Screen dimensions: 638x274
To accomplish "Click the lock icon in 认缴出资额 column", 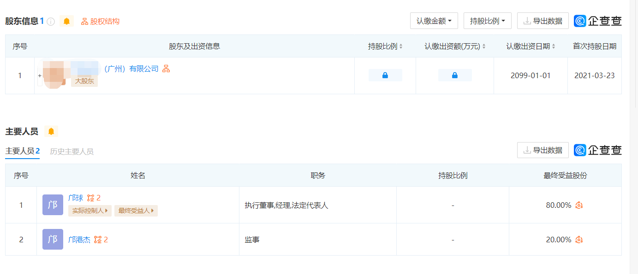I will (x=455, y=75).
